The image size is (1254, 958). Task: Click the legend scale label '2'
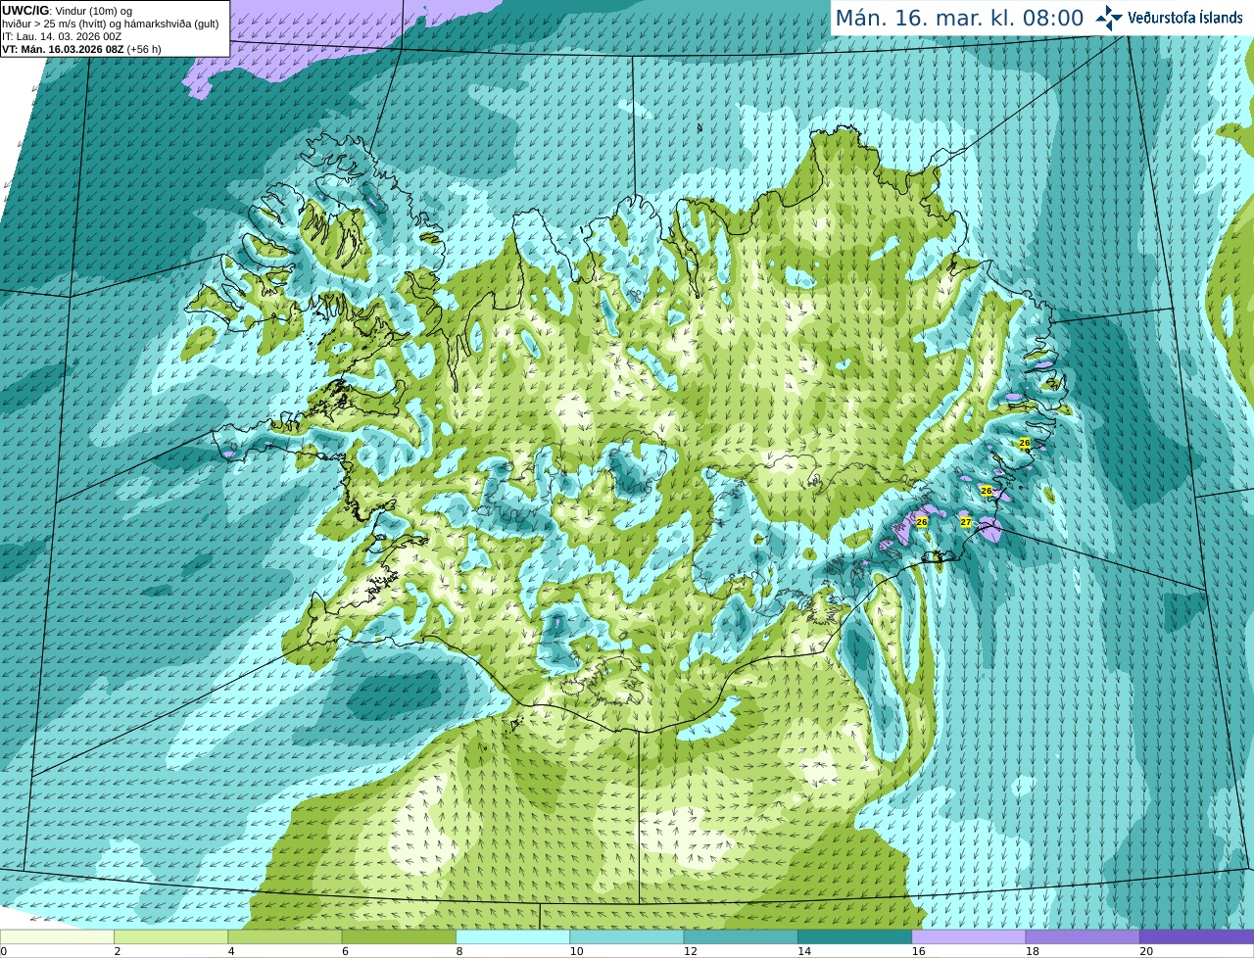click(x=118, y=951)
